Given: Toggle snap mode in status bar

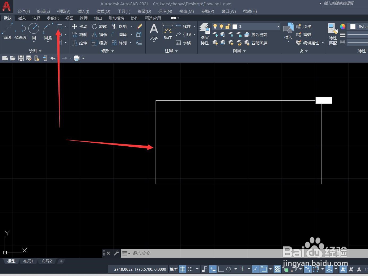Looking at the screenshot, I should point(190,269).
